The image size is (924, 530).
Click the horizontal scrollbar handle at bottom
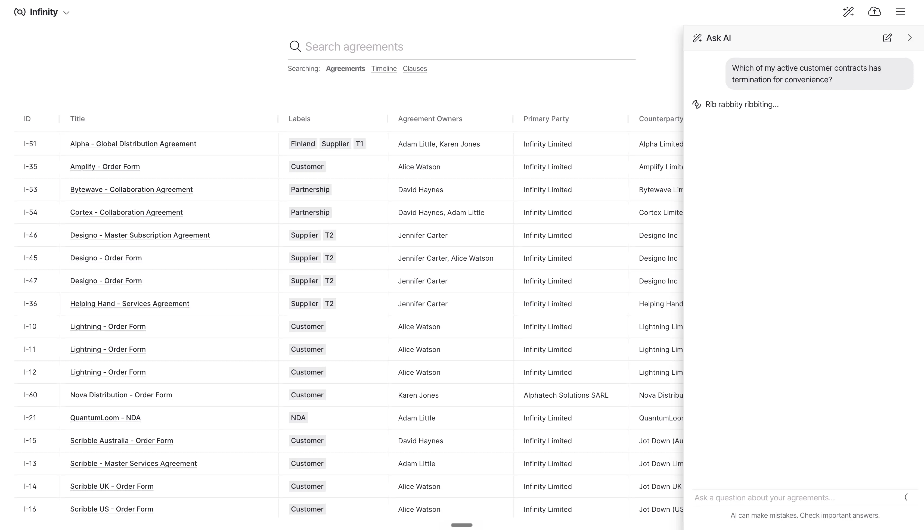[462, 525]
